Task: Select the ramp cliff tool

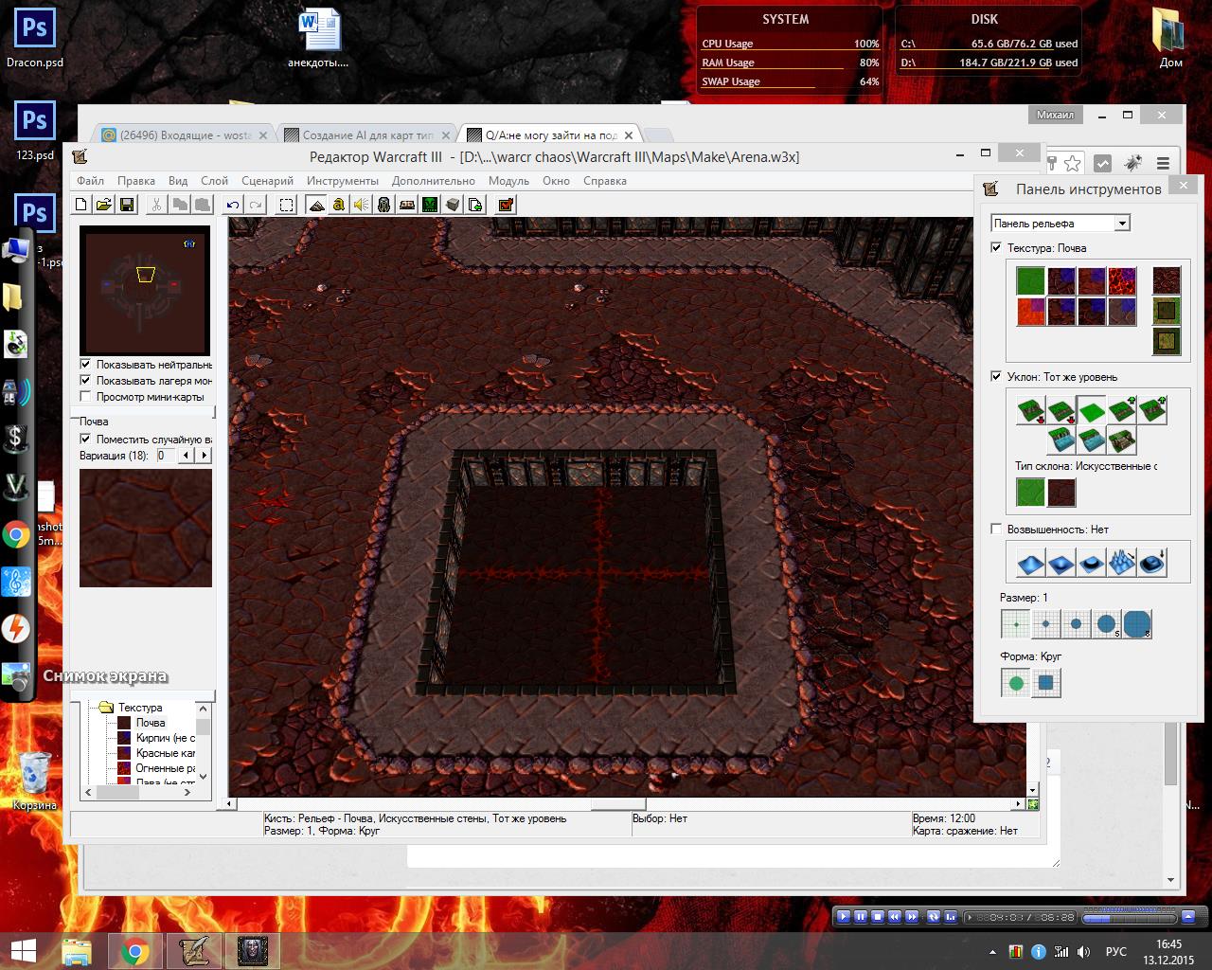Action: click(x=1121, y=440)
